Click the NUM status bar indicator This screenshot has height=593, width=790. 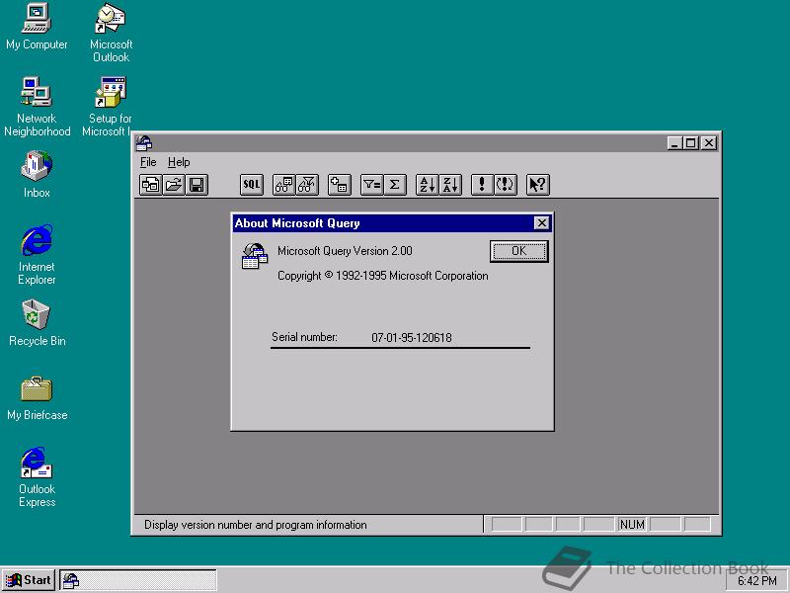pos(632,525)
